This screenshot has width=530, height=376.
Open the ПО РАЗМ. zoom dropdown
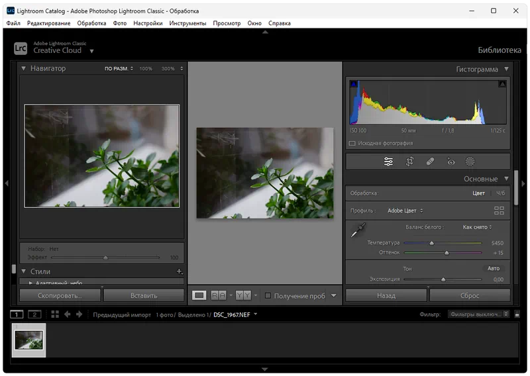tap(119, 69)
